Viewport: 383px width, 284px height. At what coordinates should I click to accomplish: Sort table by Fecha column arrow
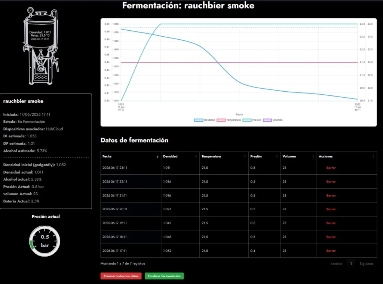(x=157, y=157)
